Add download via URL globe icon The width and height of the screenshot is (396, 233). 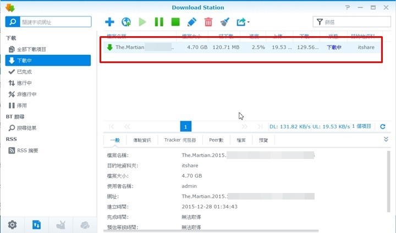click(x=126, y=22)
